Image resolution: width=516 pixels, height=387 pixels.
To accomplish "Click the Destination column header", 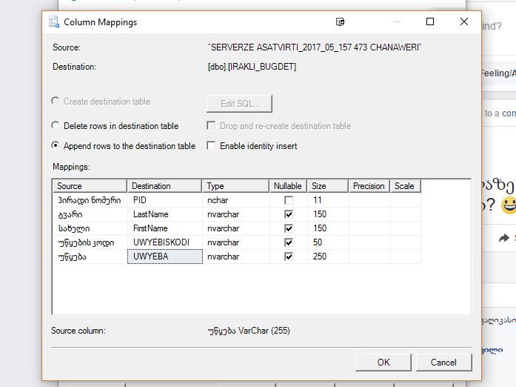I will click(x=164, y=186).
